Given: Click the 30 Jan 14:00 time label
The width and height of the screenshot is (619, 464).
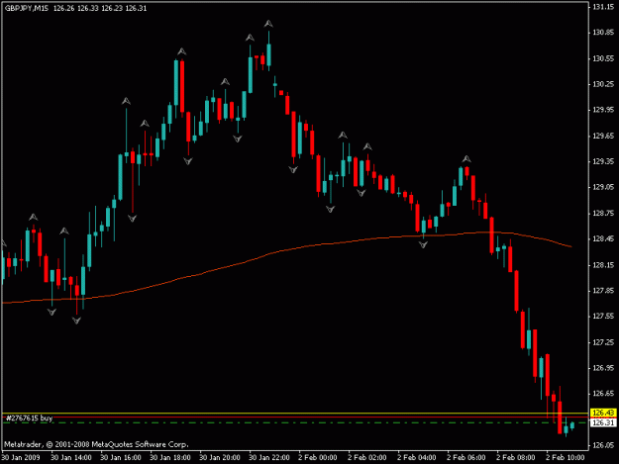Looking at the screenshot, I should coord(71,457).
